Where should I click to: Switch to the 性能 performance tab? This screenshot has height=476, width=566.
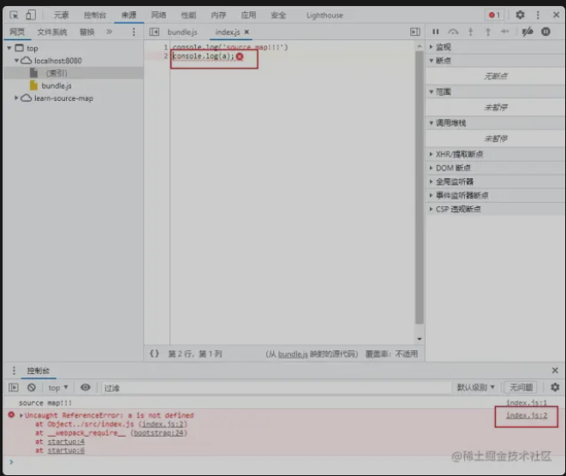(188, 15)
